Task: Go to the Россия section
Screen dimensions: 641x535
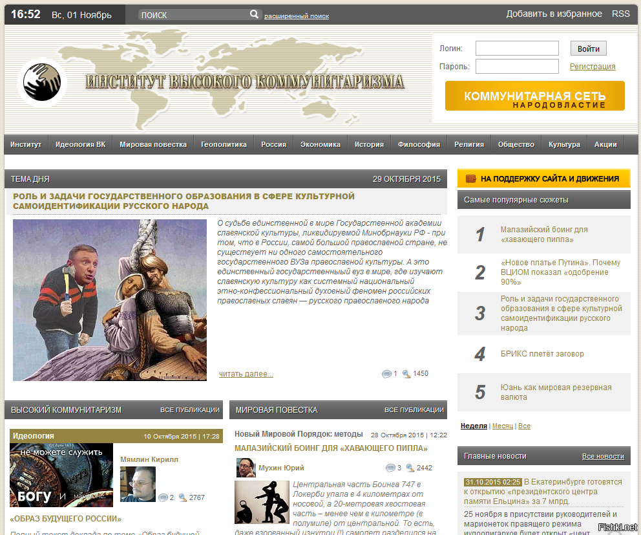Action: point(273,144)
